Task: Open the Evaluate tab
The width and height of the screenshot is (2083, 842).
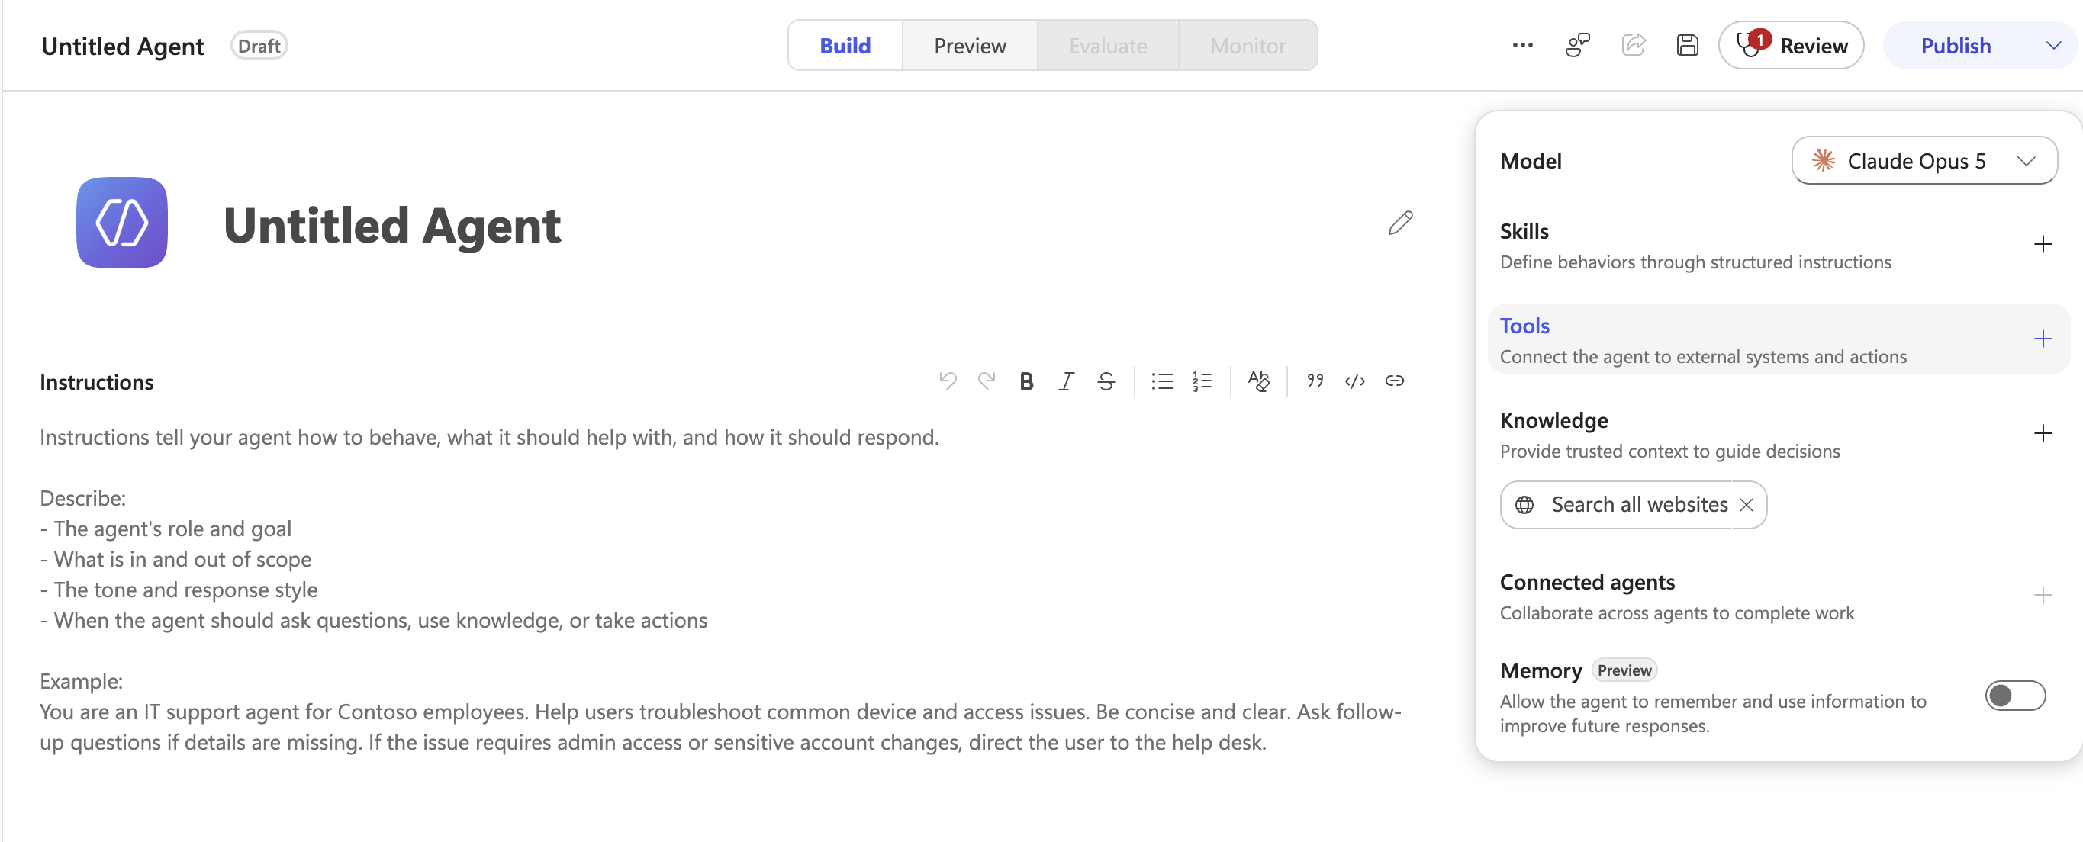Action: (1107, 45)
